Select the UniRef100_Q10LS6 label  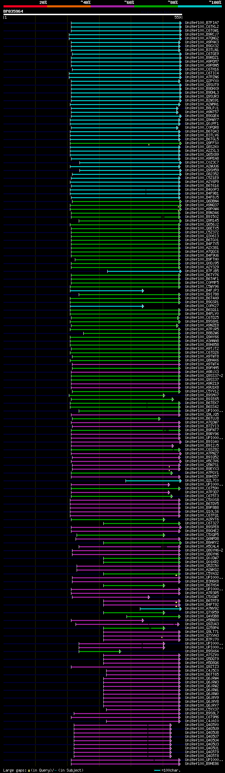coord(202,511)
